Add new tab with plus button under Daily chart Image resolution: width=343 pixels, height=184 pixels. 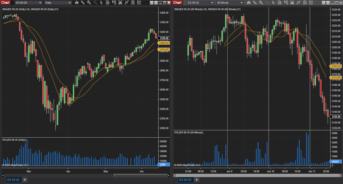pos(25,180)
